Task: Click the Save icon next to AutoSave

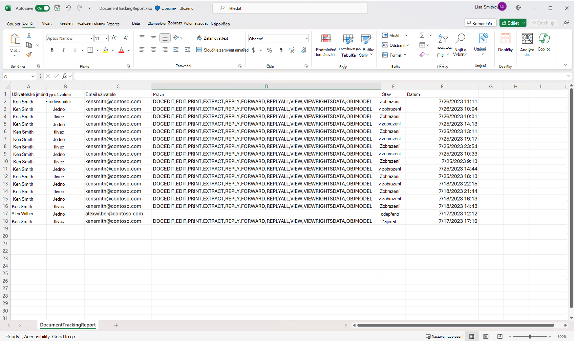Action: click(x=57, y=8)
